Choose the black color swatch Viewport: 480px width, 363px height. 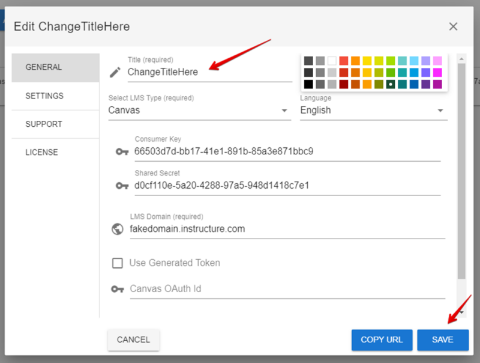308,84
